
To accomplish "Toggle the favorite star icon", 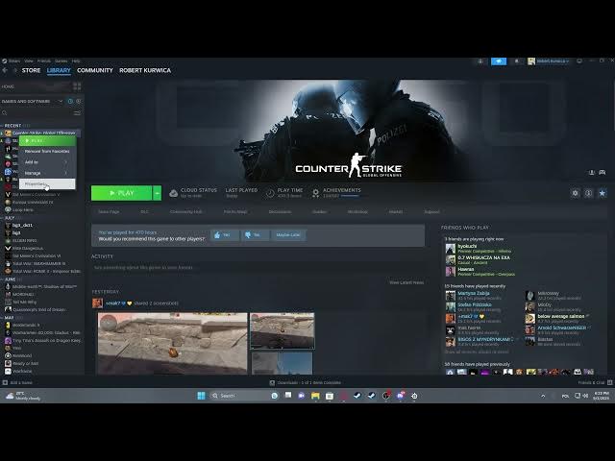I will pos(603,193).
